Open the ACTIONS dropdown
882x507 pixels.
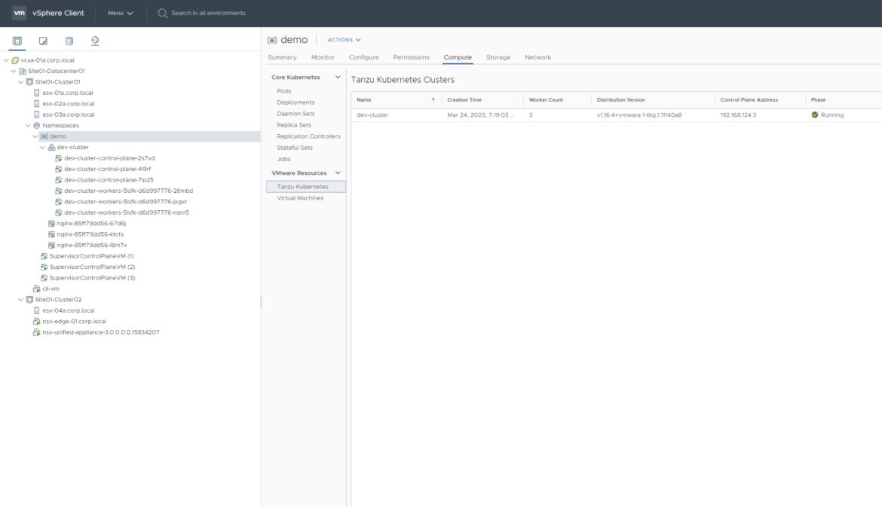click(345, 40)
